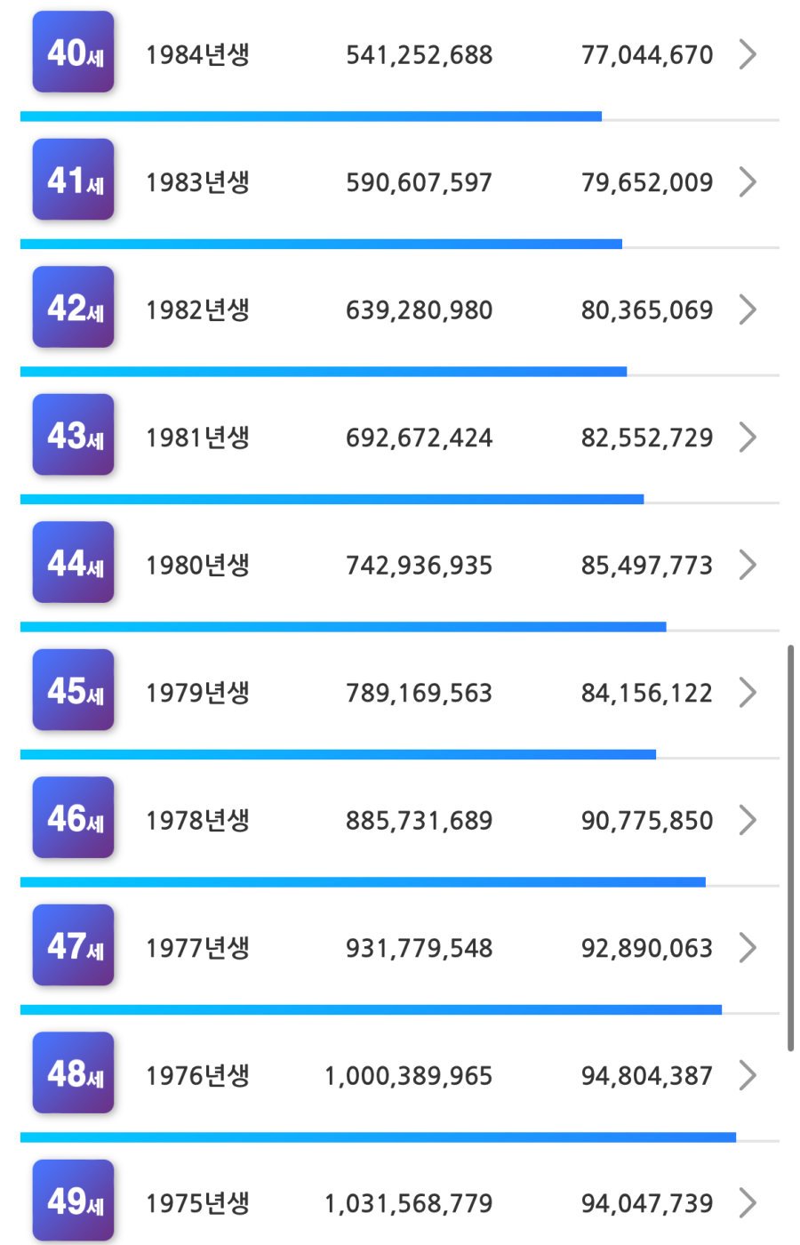
Task: Tap the 44세 age badge
Action: [73, 563]
